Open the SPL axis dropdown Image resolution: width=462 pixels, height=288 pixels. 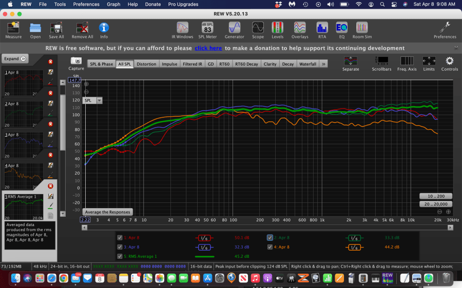coord(99,100)
